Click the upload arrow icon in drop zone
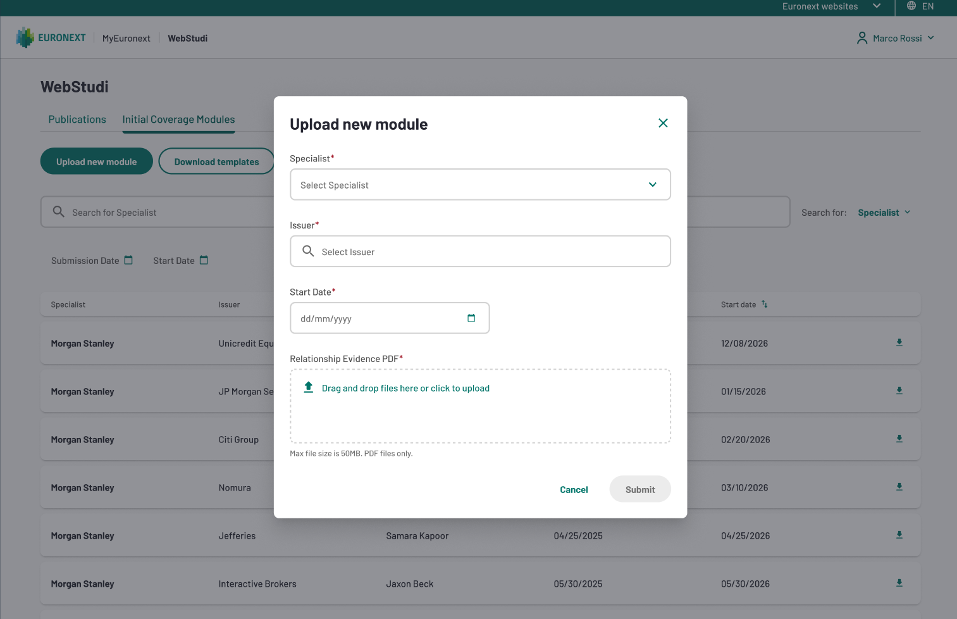Image resolution: width=957 pixels, height=619 pixels. pyautogui.click(x=309, y=387)
